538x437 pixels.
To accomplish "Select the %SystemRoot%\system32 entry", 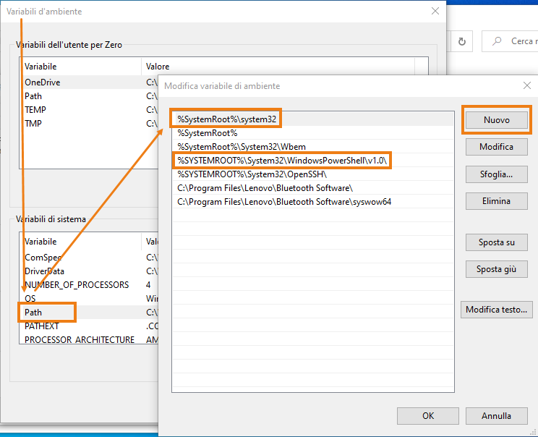I will [x=228, y=119].
